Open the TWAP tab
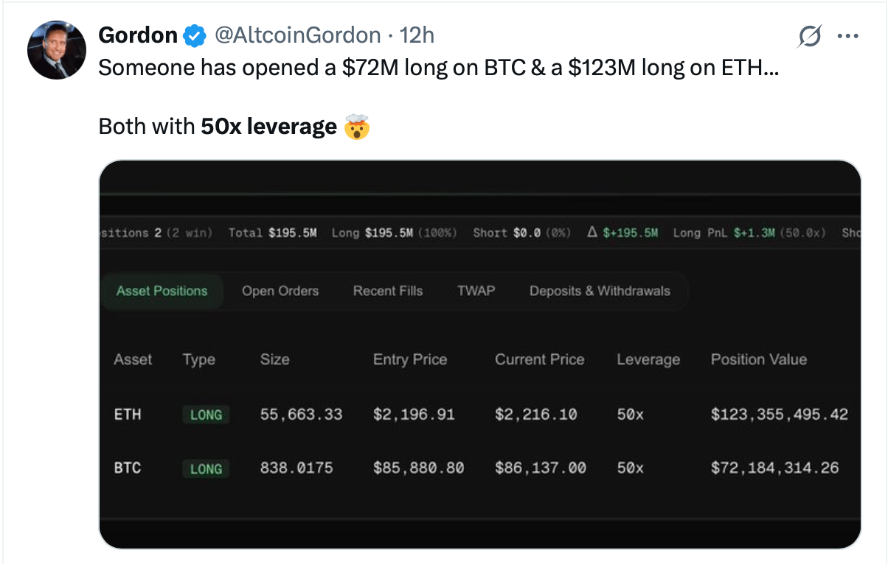This screenshot has height=564, width=888. coord(476,291)
